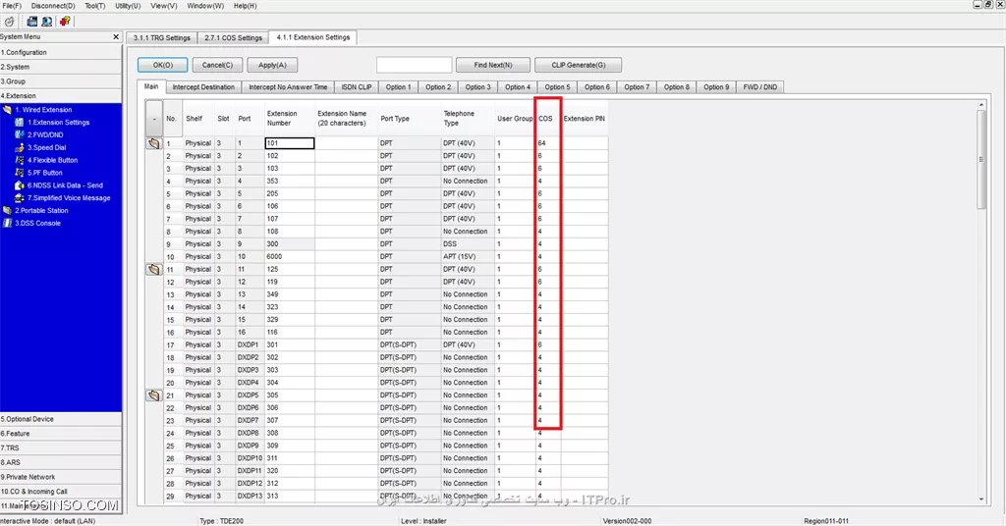The image size is (1006, 526).
Task: Expand the 9.Private Network section
Action: (61, 477)
